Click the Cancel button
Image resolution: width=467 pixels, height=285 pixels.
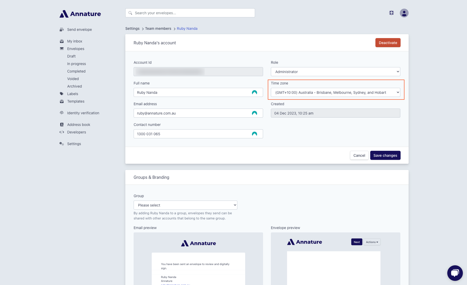click(x=359, y=155)
